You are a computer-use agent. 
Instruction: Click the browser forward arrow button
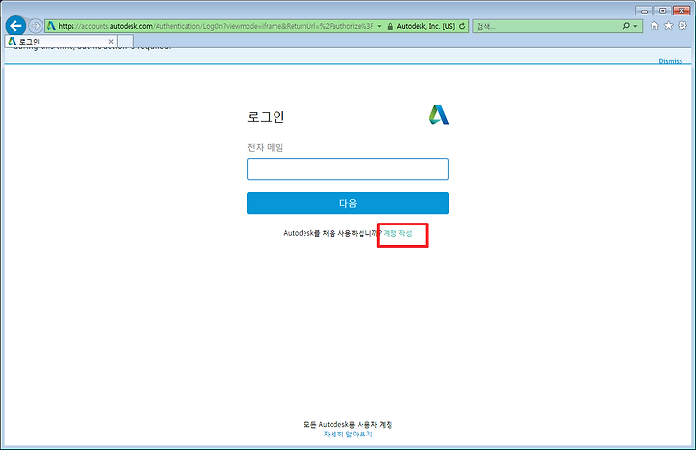click(36, 26)
